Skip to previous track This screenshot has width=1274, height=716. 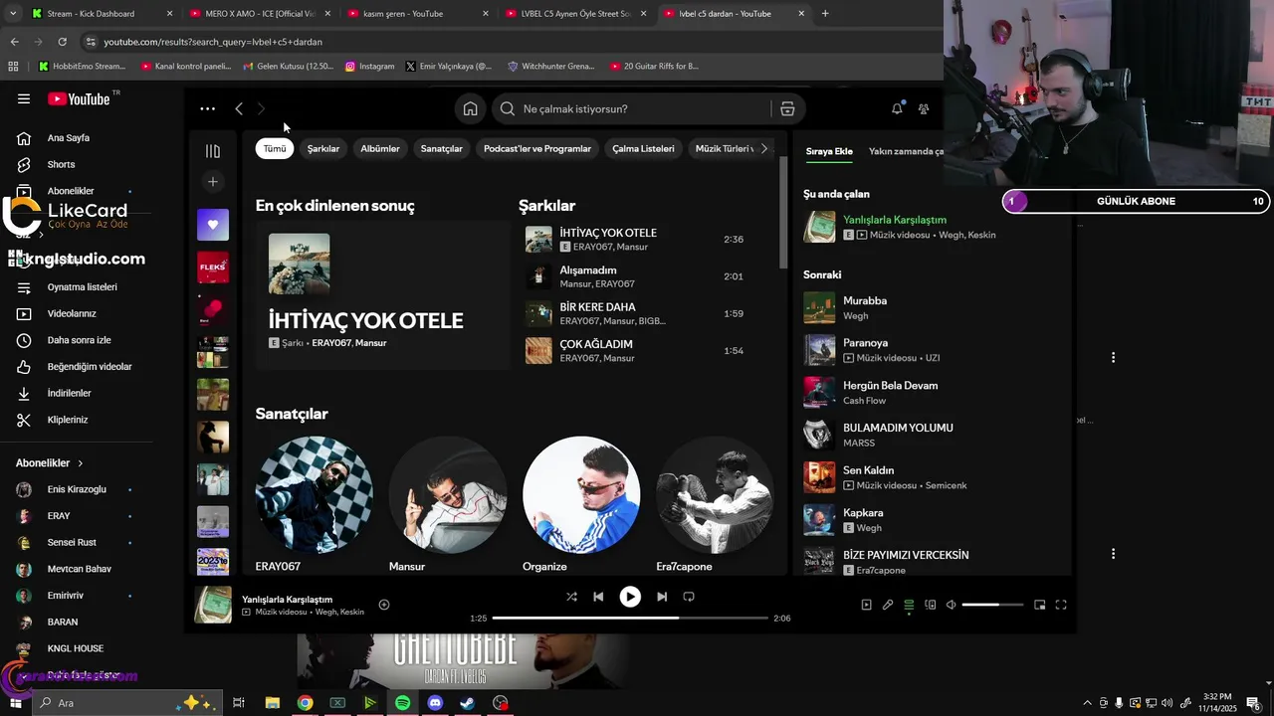(598, 597)
